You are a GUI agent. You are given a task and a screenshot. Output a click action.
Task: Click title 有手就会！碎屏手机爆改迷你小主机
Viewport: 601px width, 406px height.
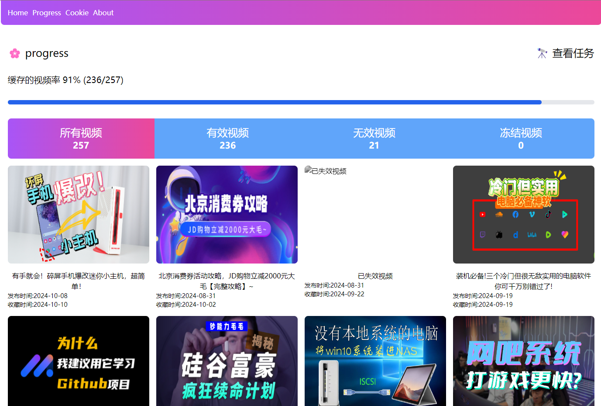[x=79, y=281]
